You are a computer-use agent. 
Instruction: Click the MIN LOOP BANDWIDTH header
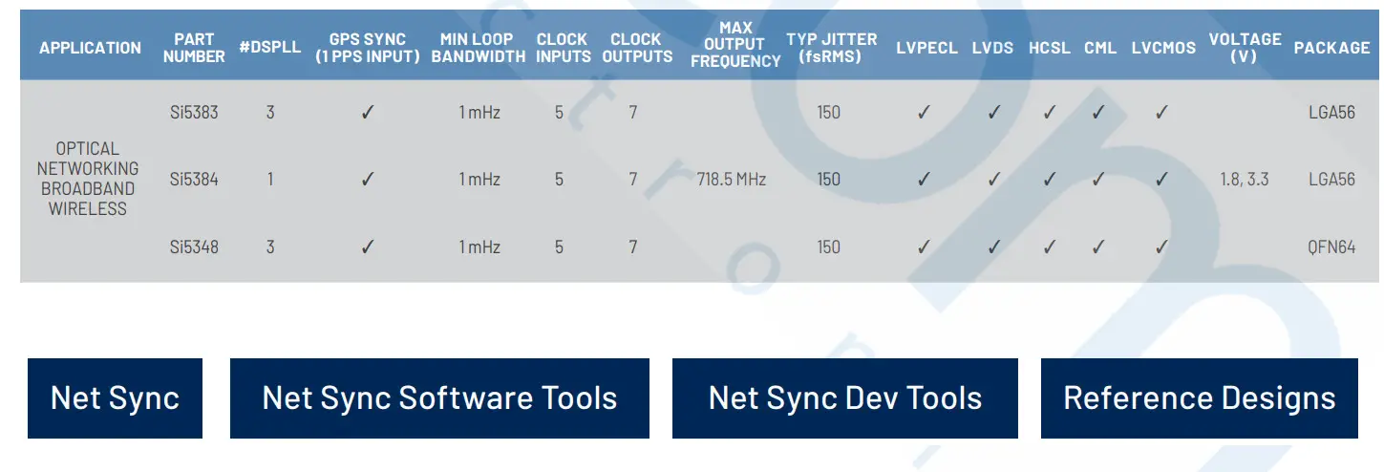(479, 48)
